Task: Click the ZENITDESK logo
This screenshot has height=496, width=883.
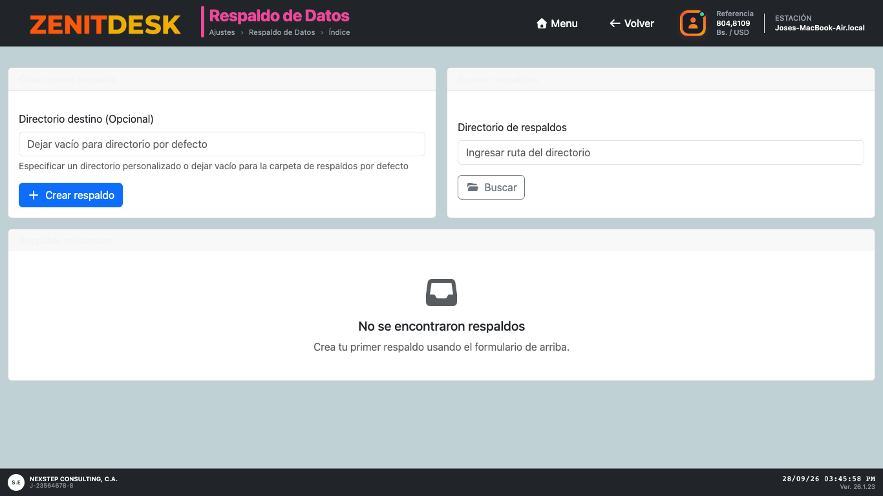Action: [105, 25]
